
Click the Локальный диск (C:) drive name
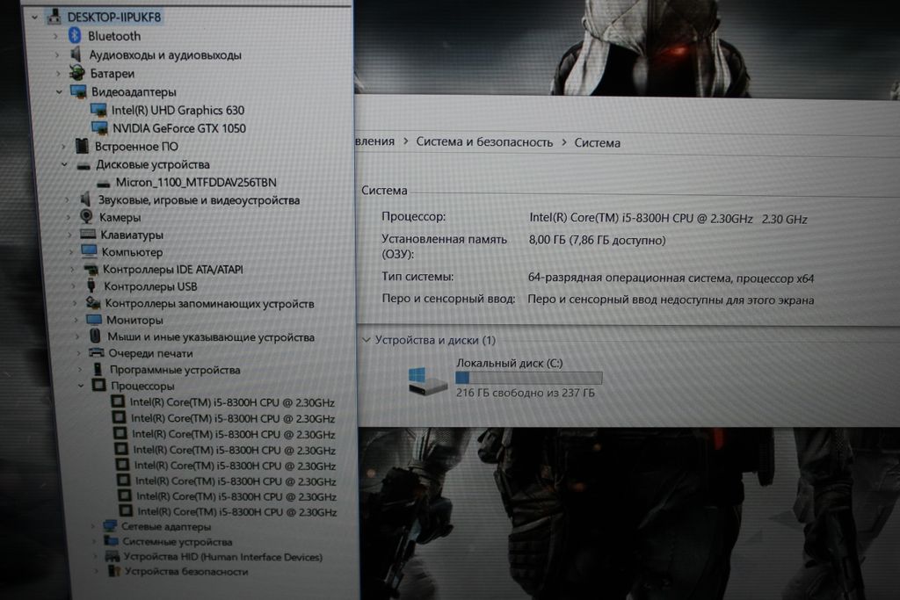pyautogui.click(x=510, y=363)
